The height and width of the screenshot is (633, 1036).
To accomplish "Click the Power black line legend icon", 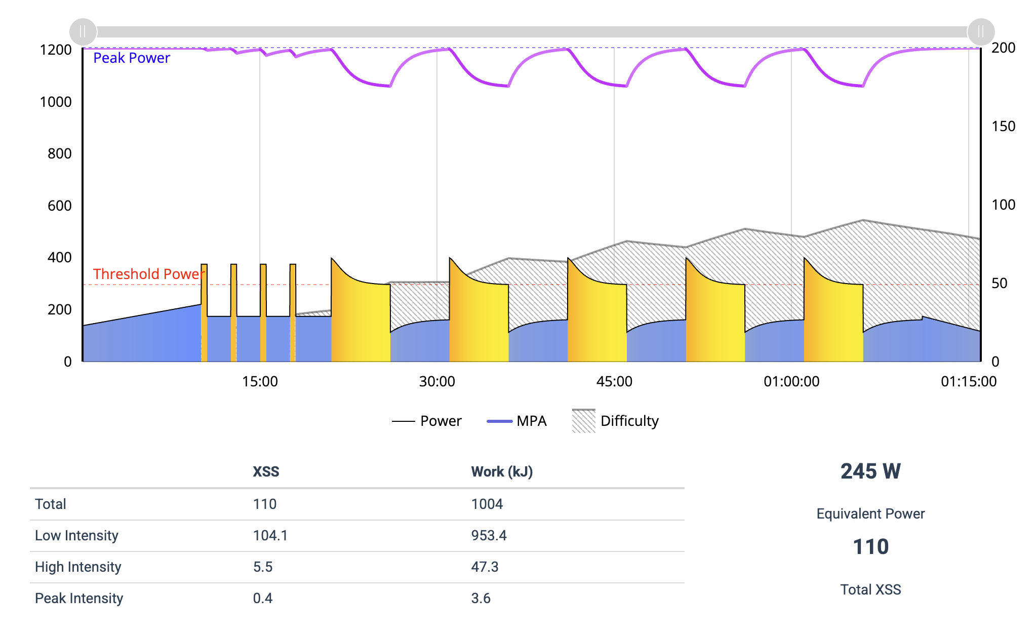I will (x=403, y=421).
